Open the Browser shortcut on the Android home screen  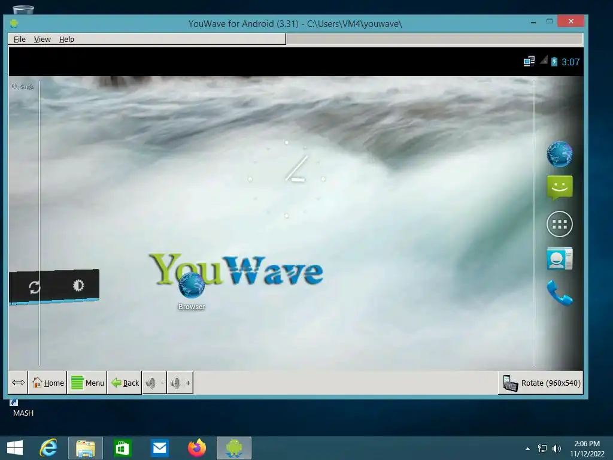(192, 292)
